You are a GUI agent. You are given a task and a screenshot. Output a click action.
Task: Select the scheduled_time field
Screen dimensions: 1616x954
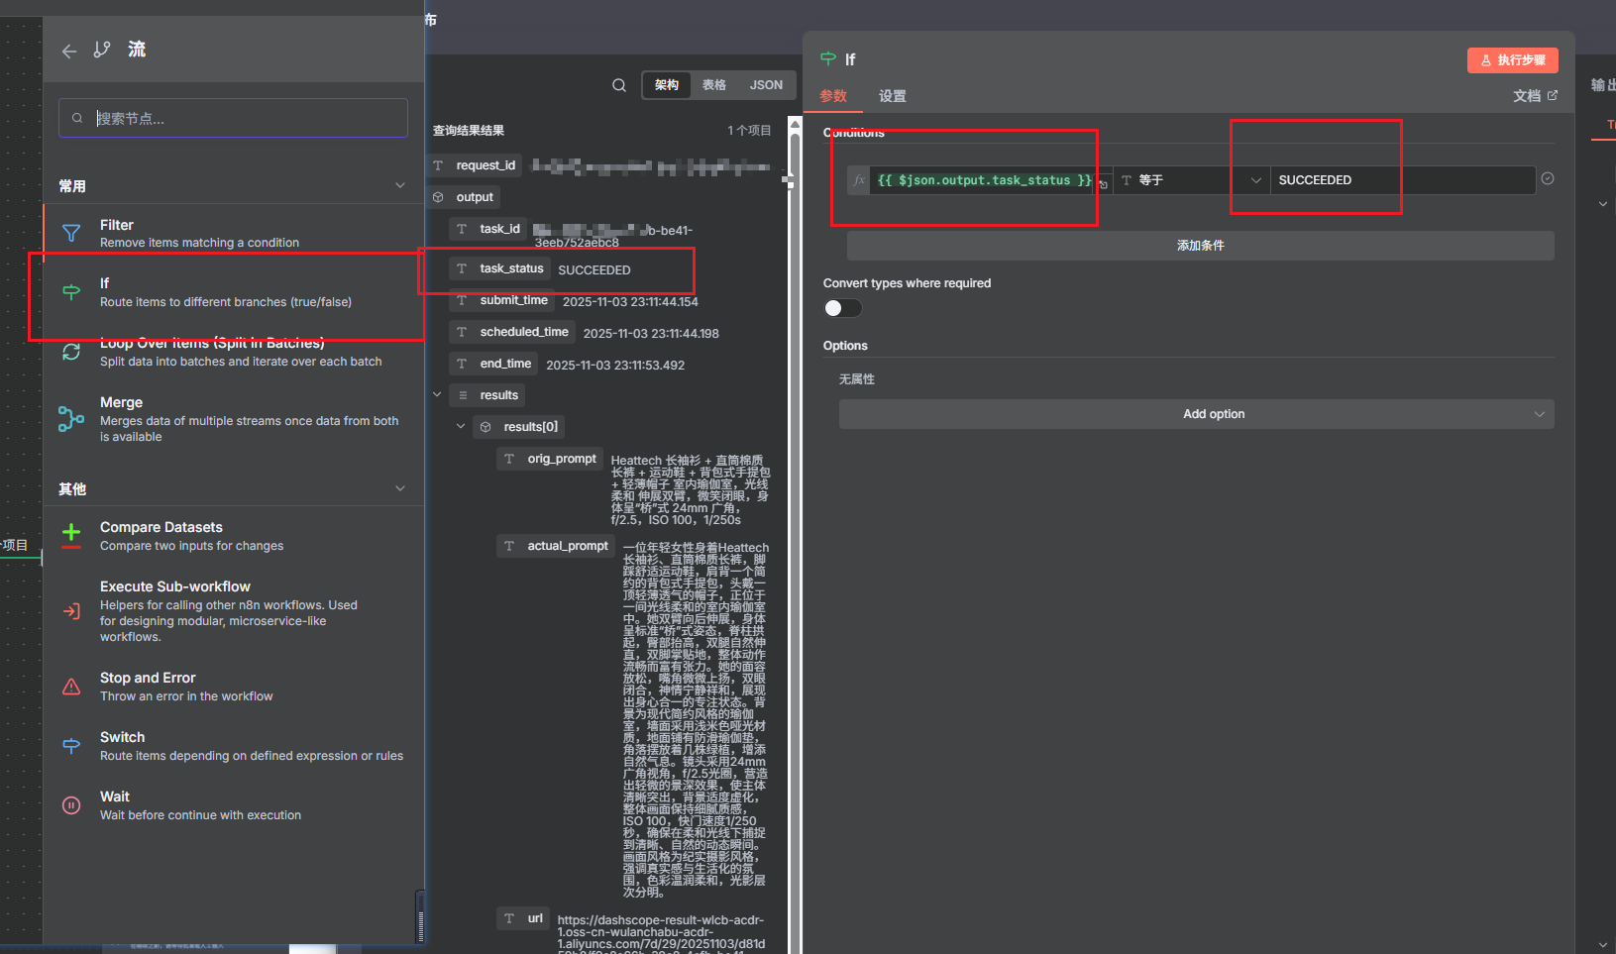click(513, 332)
